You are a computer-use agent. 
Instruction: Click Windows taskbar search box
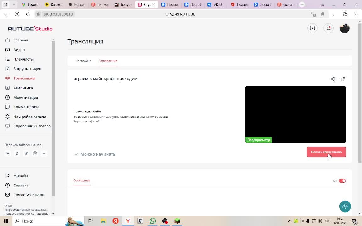tap(48, 221)
